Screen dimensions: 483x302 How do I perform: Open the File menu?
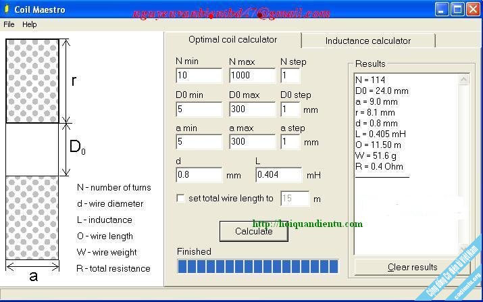pos(9,24)
